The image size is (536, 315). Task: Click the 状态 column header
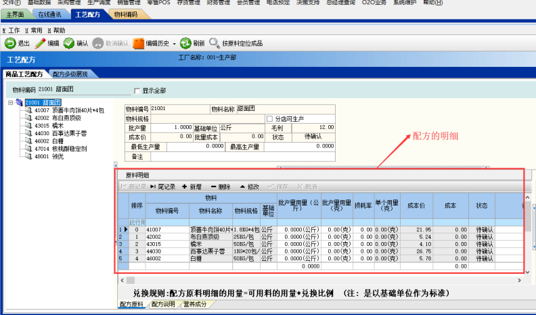[x=482, y=205]
